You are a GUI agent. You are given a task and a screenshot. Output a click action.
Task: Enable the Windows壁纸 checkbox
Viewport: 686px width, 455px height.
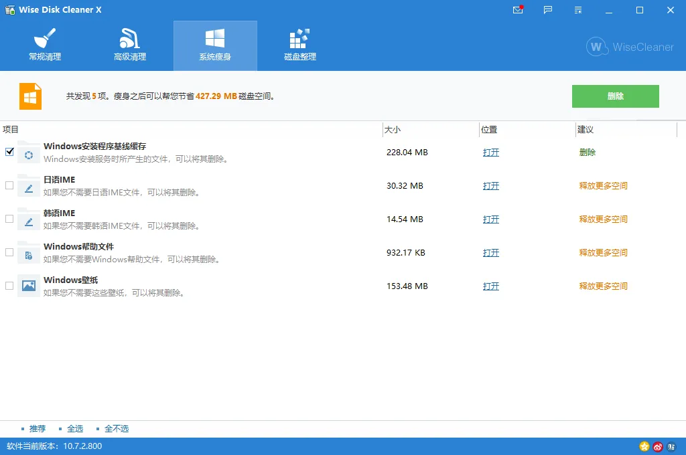9,286
